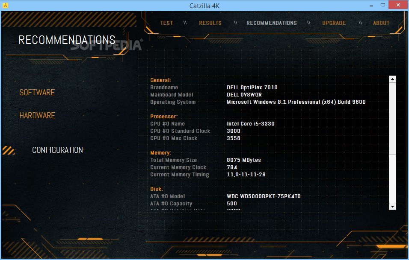Click the 'CPU #0 Max Clock' label
409x260 pixels.
(174, 138)
